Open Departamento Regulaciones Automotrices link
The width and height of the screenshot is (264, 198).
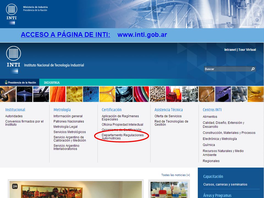[x=123, y=137]
